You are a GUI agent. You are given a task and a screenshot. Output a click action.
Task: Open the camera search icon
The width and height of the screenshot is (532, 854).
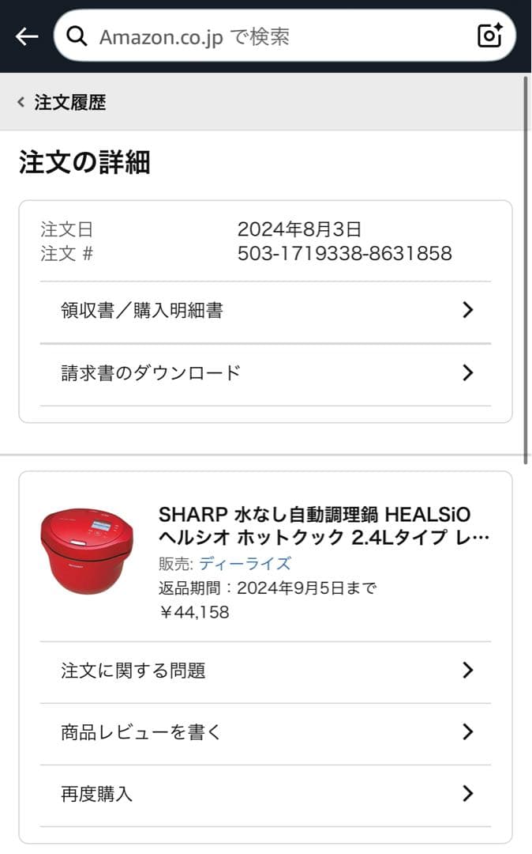(x=488, y=36)
